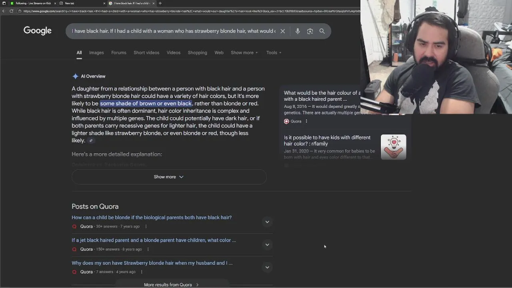Open 'Is it possible to have kids with different hair color' link
The height and width of the screenshot is (288, 512).
click(327, 140)
